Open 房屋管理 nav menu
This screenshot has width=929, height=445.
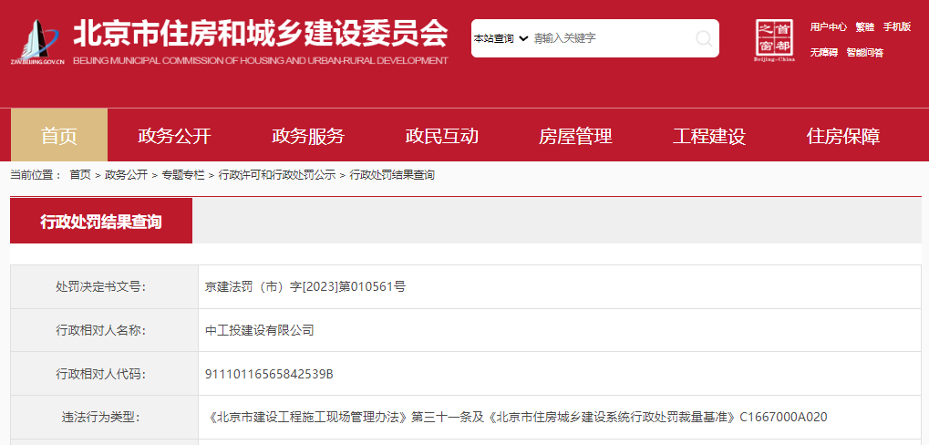click(x=575, y=136)
